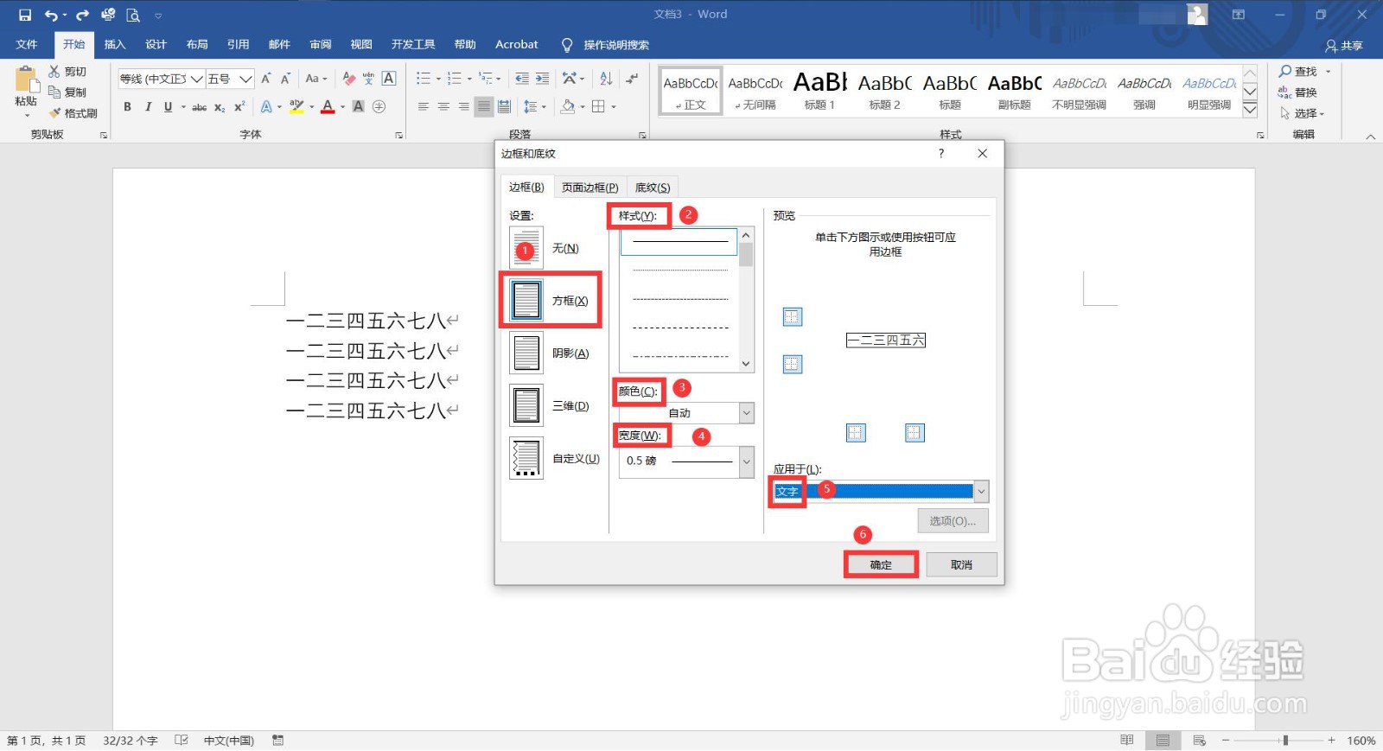This screenshot has height=751, width=1383.
Task: Click the Redo arrow icon
Action: tap(82, 15)
